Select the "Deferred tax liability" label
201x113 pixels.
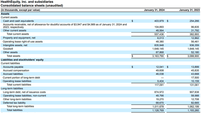coord(14,103)
